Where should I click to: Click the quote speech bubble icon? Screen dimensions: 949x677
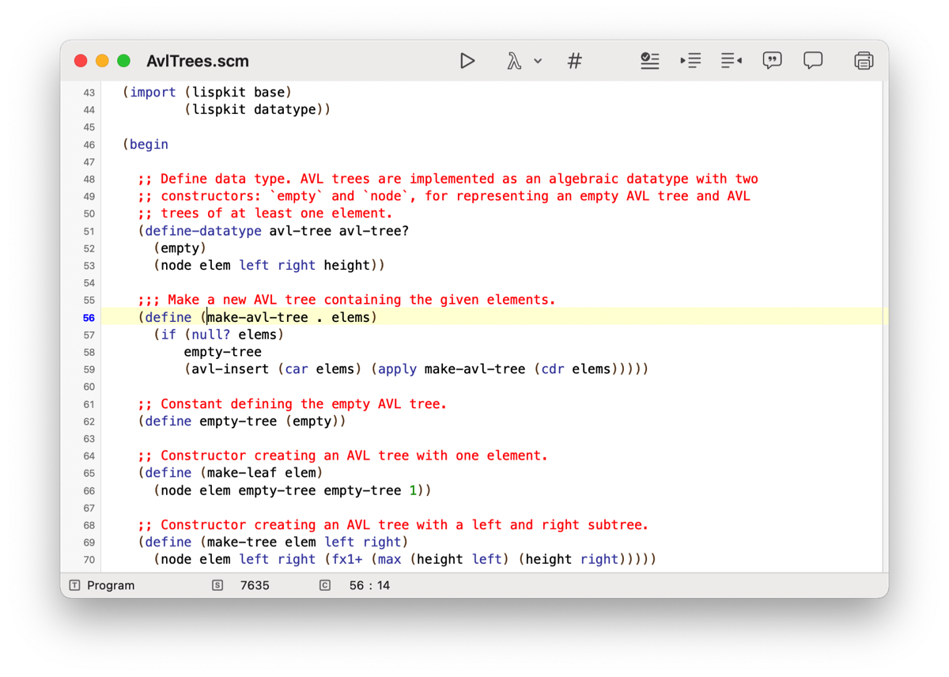click(772, 61)
